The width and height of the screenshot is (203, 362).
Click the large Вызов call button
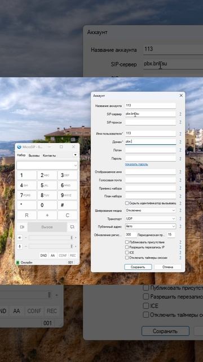click(x=47, y=227)
